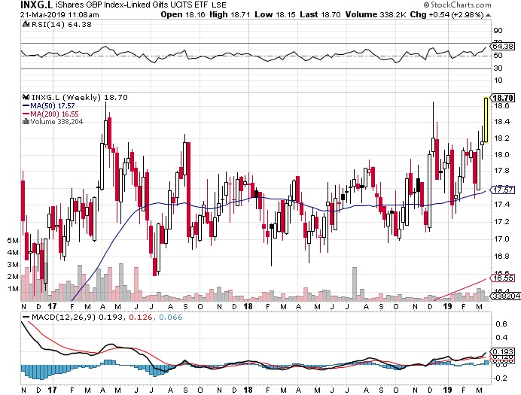
Task: Click the MACD(12,26,9) indicator label
Action: (63, 317)
